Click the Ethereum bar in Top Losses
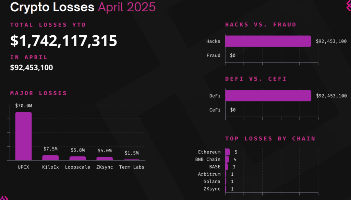This screenshot has height=200, width=351. pos(227,152)
